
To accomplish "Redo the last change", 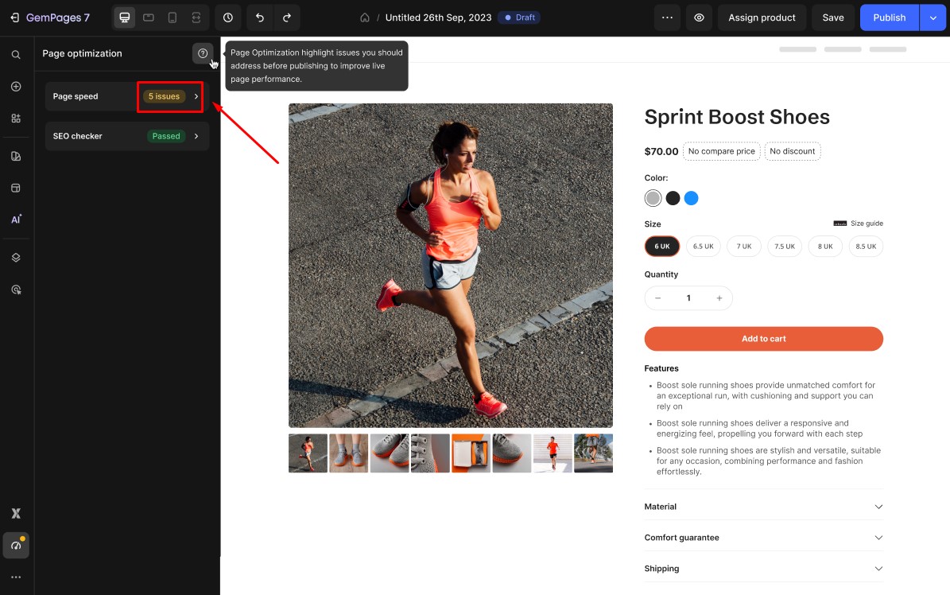I will (288, 17).
